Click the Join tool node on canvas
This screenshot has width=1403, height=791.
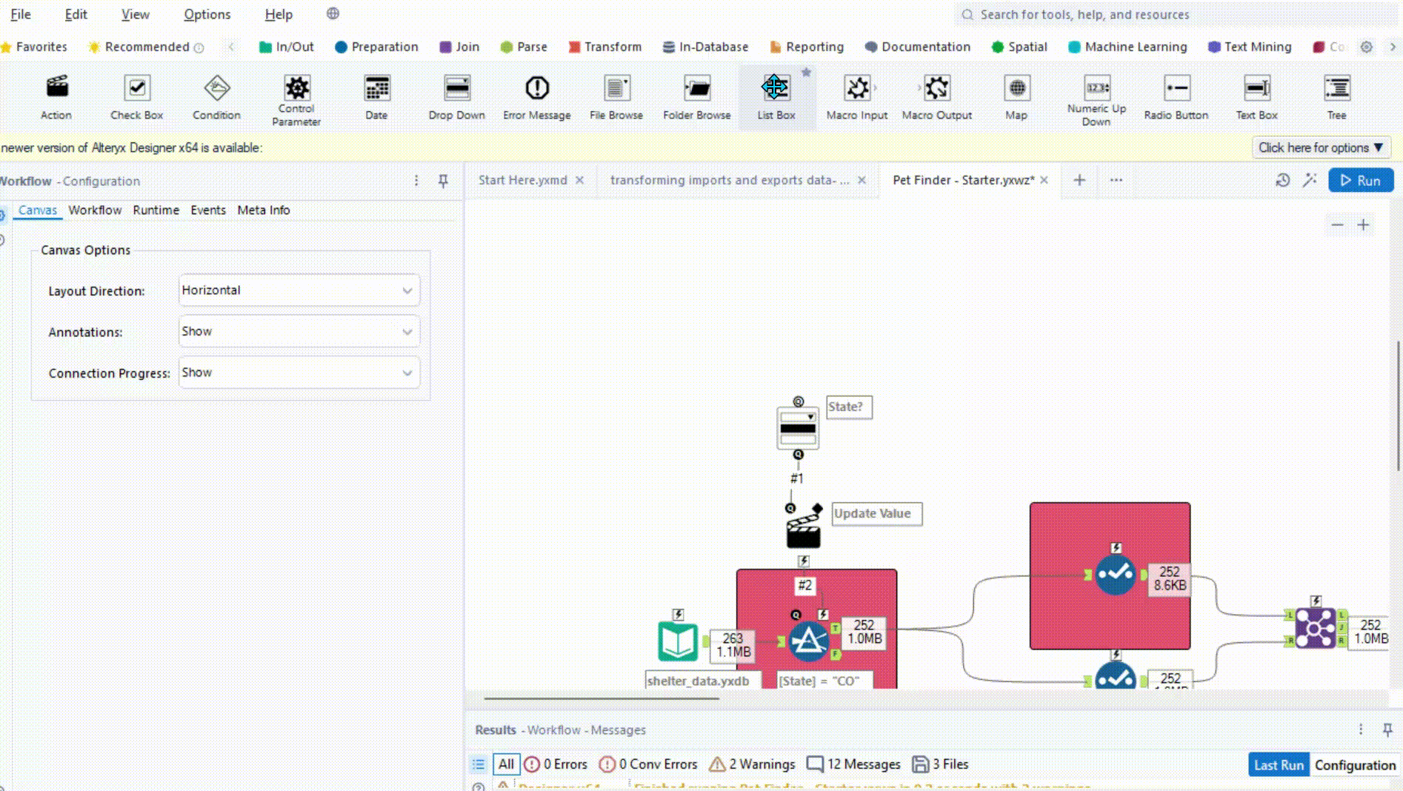click(x=1316, y=628)
